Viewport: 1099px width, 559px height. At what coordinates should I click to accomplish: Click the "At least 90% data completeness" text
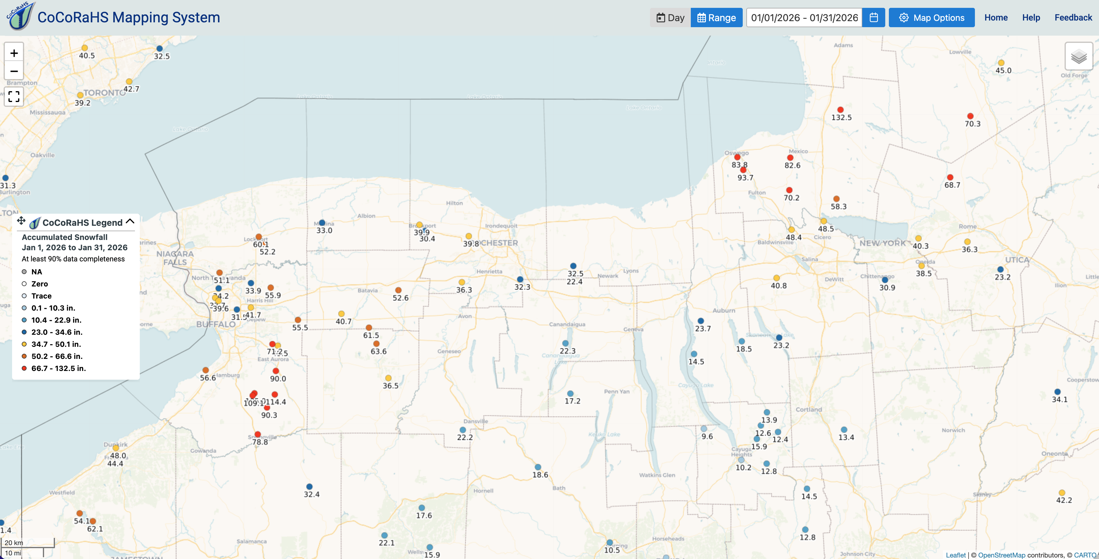(x=73, y=259)
